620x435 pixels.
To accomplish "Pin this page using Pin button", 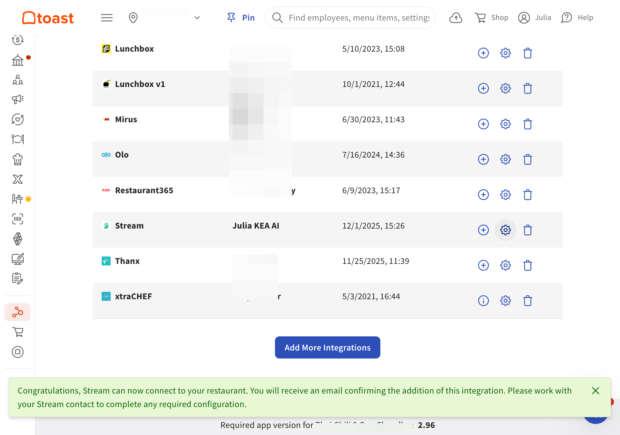I will click(x=241, y=18).
